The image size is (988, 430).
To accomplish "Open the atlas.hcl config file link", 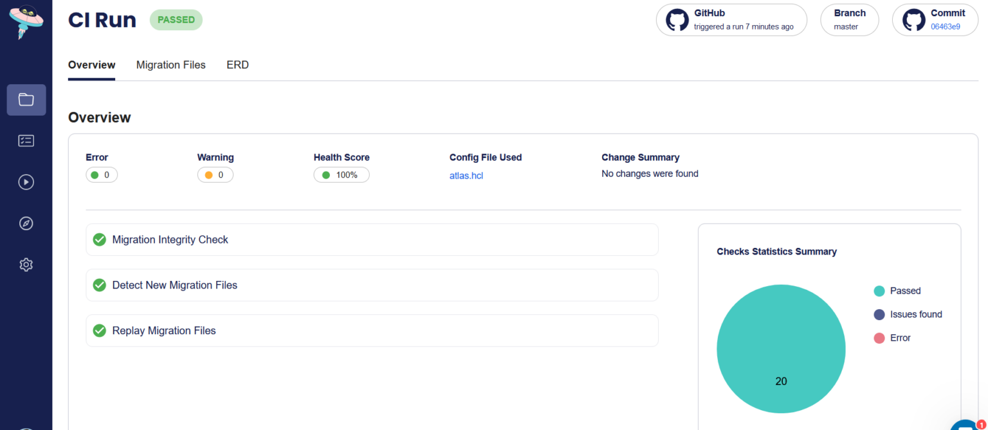I will (x=466, y=175).
